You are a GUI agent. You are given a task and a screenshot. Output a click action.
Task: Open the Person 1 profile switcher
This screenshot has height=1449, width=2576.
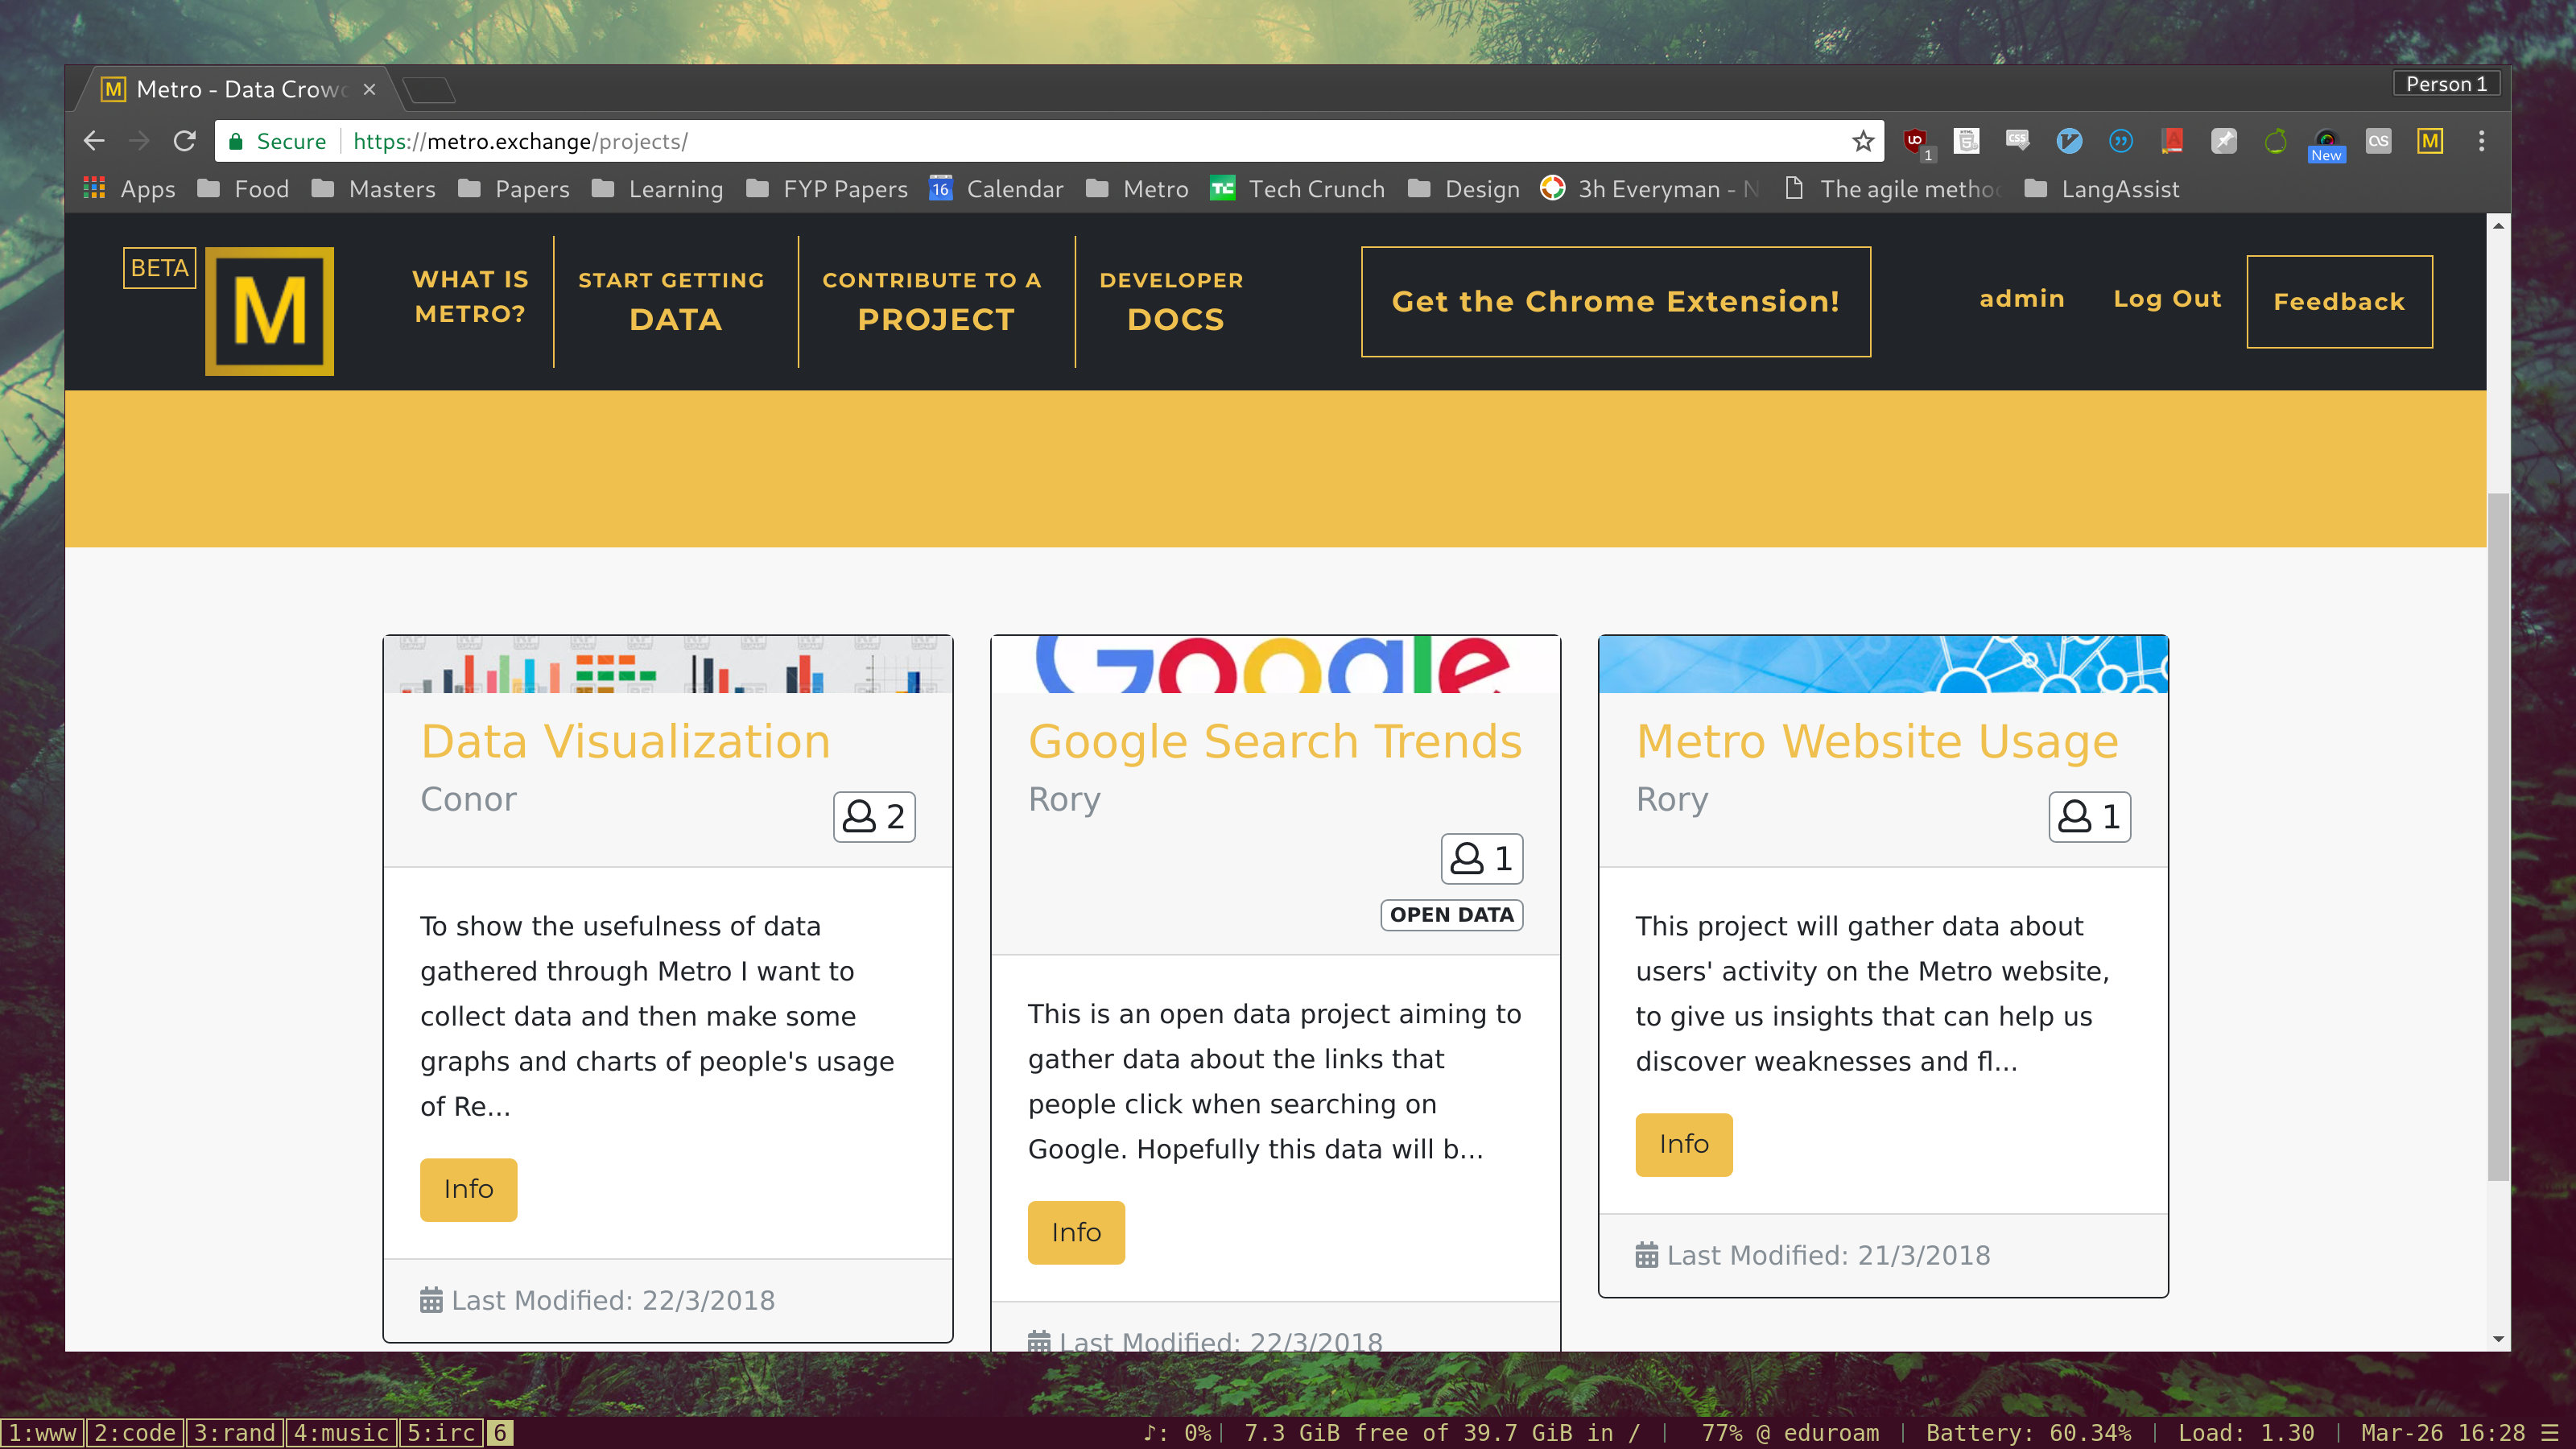click(x=2446, y=84)
